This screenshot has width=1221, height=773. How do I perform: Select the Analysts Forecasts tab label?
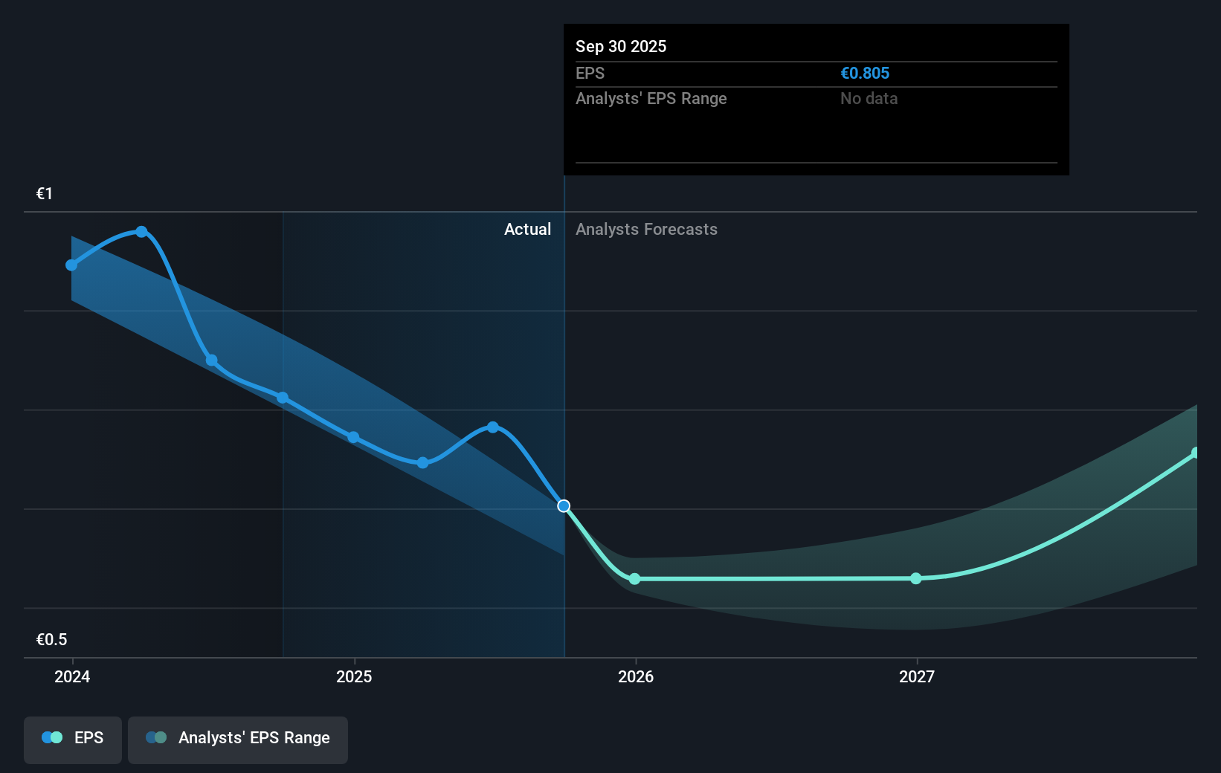[646, 230]
